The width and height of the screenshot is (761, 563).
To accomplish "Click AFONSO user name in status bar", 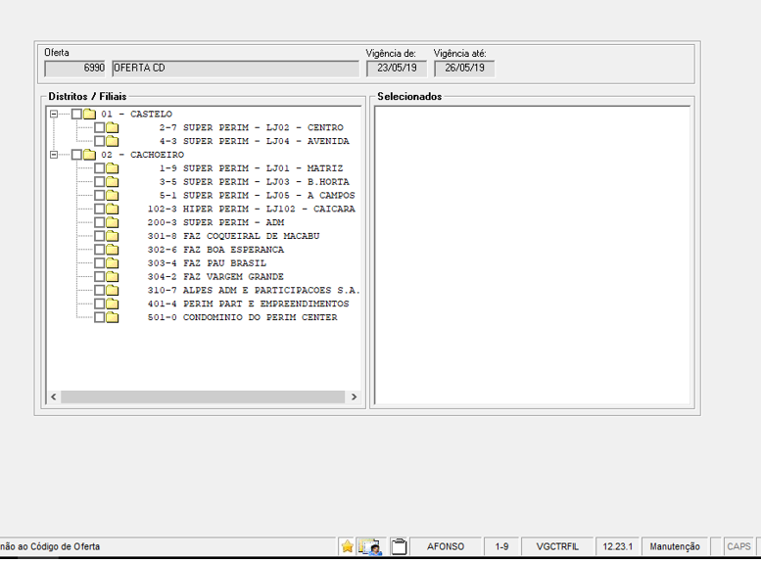I will 446,547.
